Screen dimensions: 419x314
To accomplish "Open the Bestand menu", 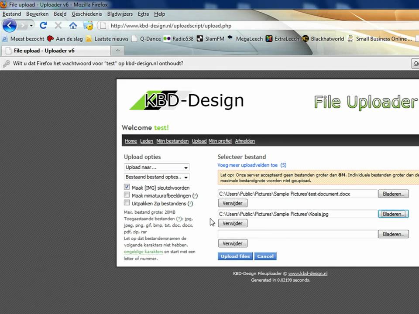I will 11,14.
